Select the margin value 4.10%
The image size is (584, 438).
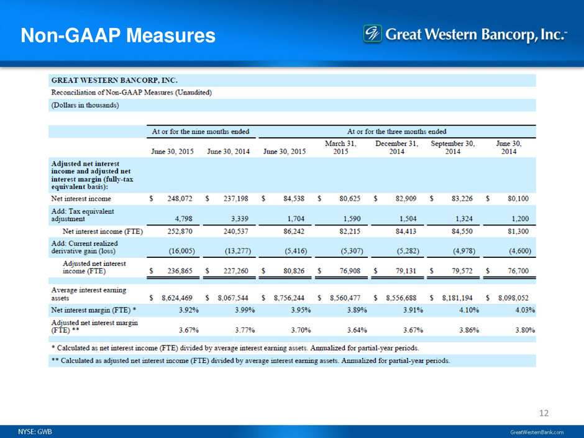tap(469, 310)
